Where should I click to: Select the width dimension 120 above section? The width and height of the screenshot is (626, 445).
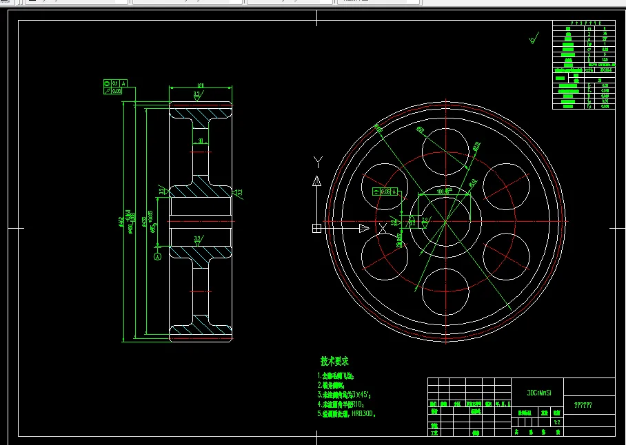point(201,85)
